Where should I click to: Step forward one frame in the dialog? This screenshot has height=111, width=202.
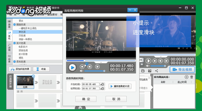click(97, 67)
